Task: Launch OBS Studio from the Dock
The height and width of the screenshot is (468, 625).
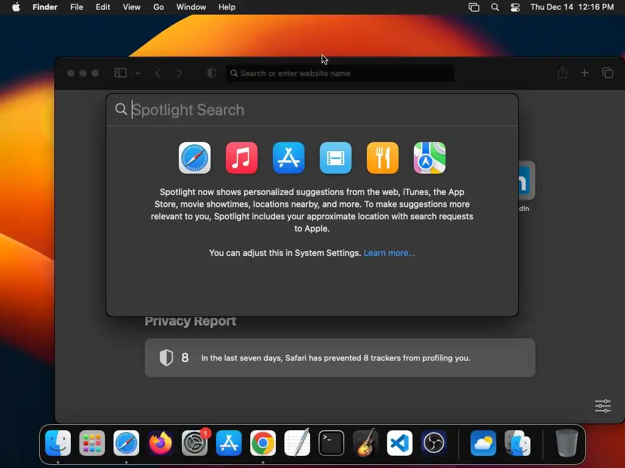Action: coord(434,443)
